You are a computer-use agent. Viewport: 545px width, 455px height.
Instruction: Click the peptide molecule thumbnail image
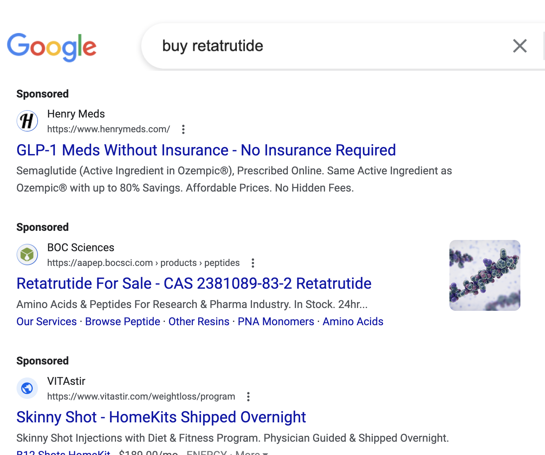pos(485,275)
